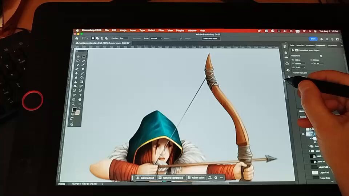Click Select and Mask button
Image resolution: width=349 pixels, height=196 pixels.
(x=211, y=39)
